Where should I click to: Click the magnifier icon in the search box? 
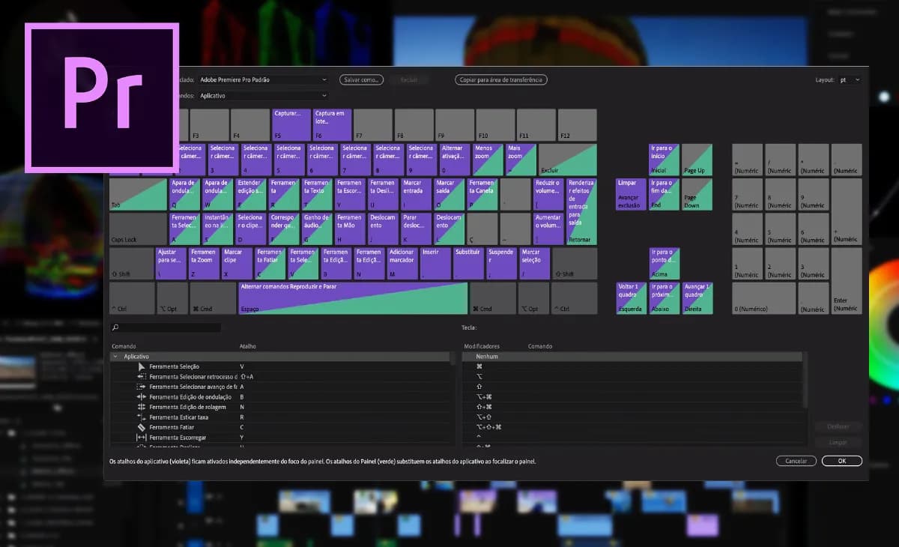[115, 327]
